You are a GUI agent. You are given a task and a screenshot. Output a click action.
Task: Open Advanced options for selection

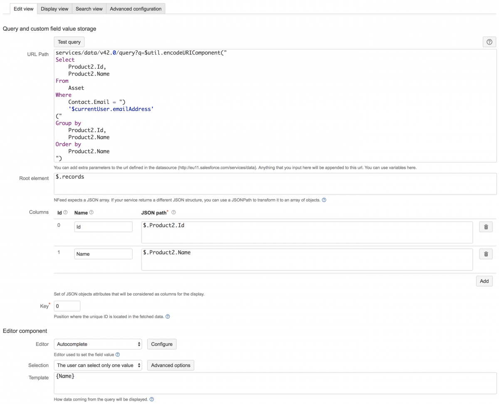[x=170, y=365]
